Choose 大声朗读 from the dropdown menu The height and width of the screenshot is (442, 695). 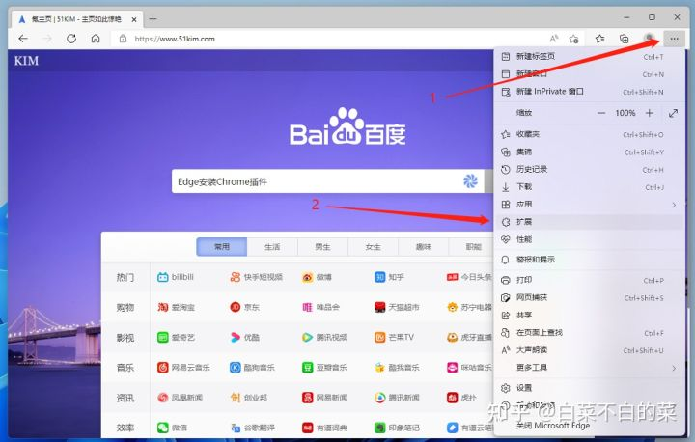coord(589,350)
